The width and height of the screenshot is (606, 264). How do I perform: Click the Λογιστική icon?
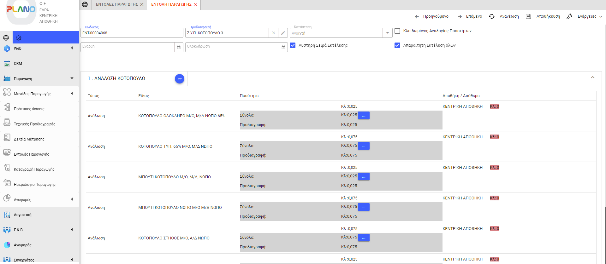7,215
